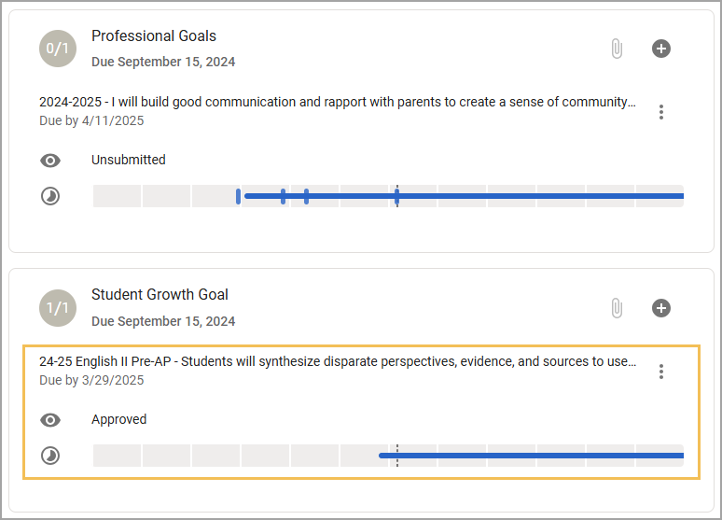Click the 0/1 Professional Goals counter badge

coord(58,49)
